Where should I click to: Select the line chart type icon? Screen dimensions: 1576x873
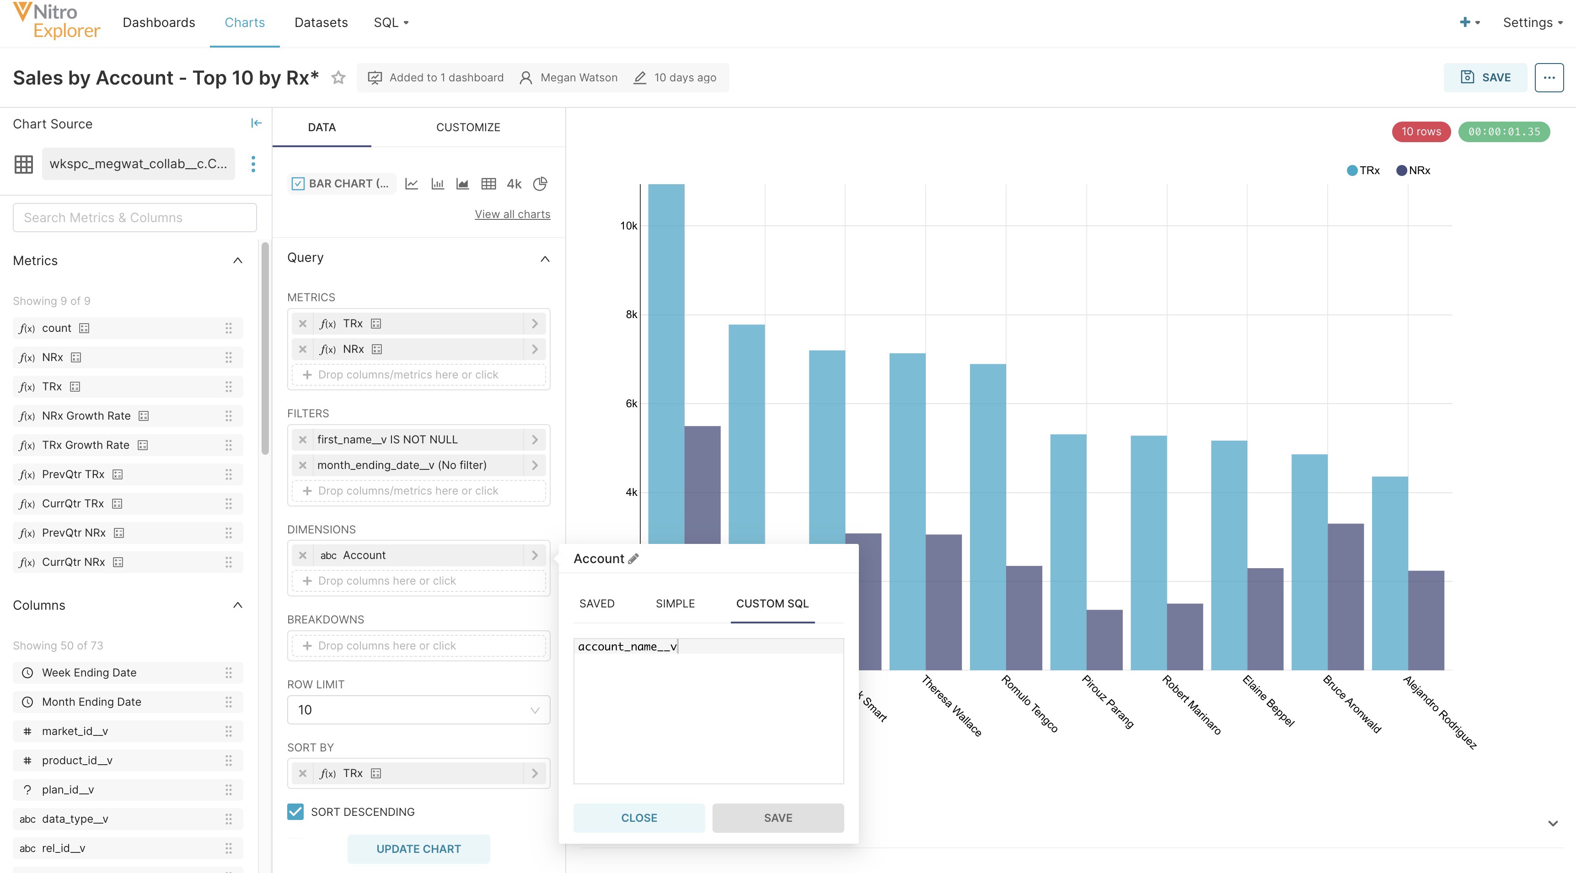412,184
